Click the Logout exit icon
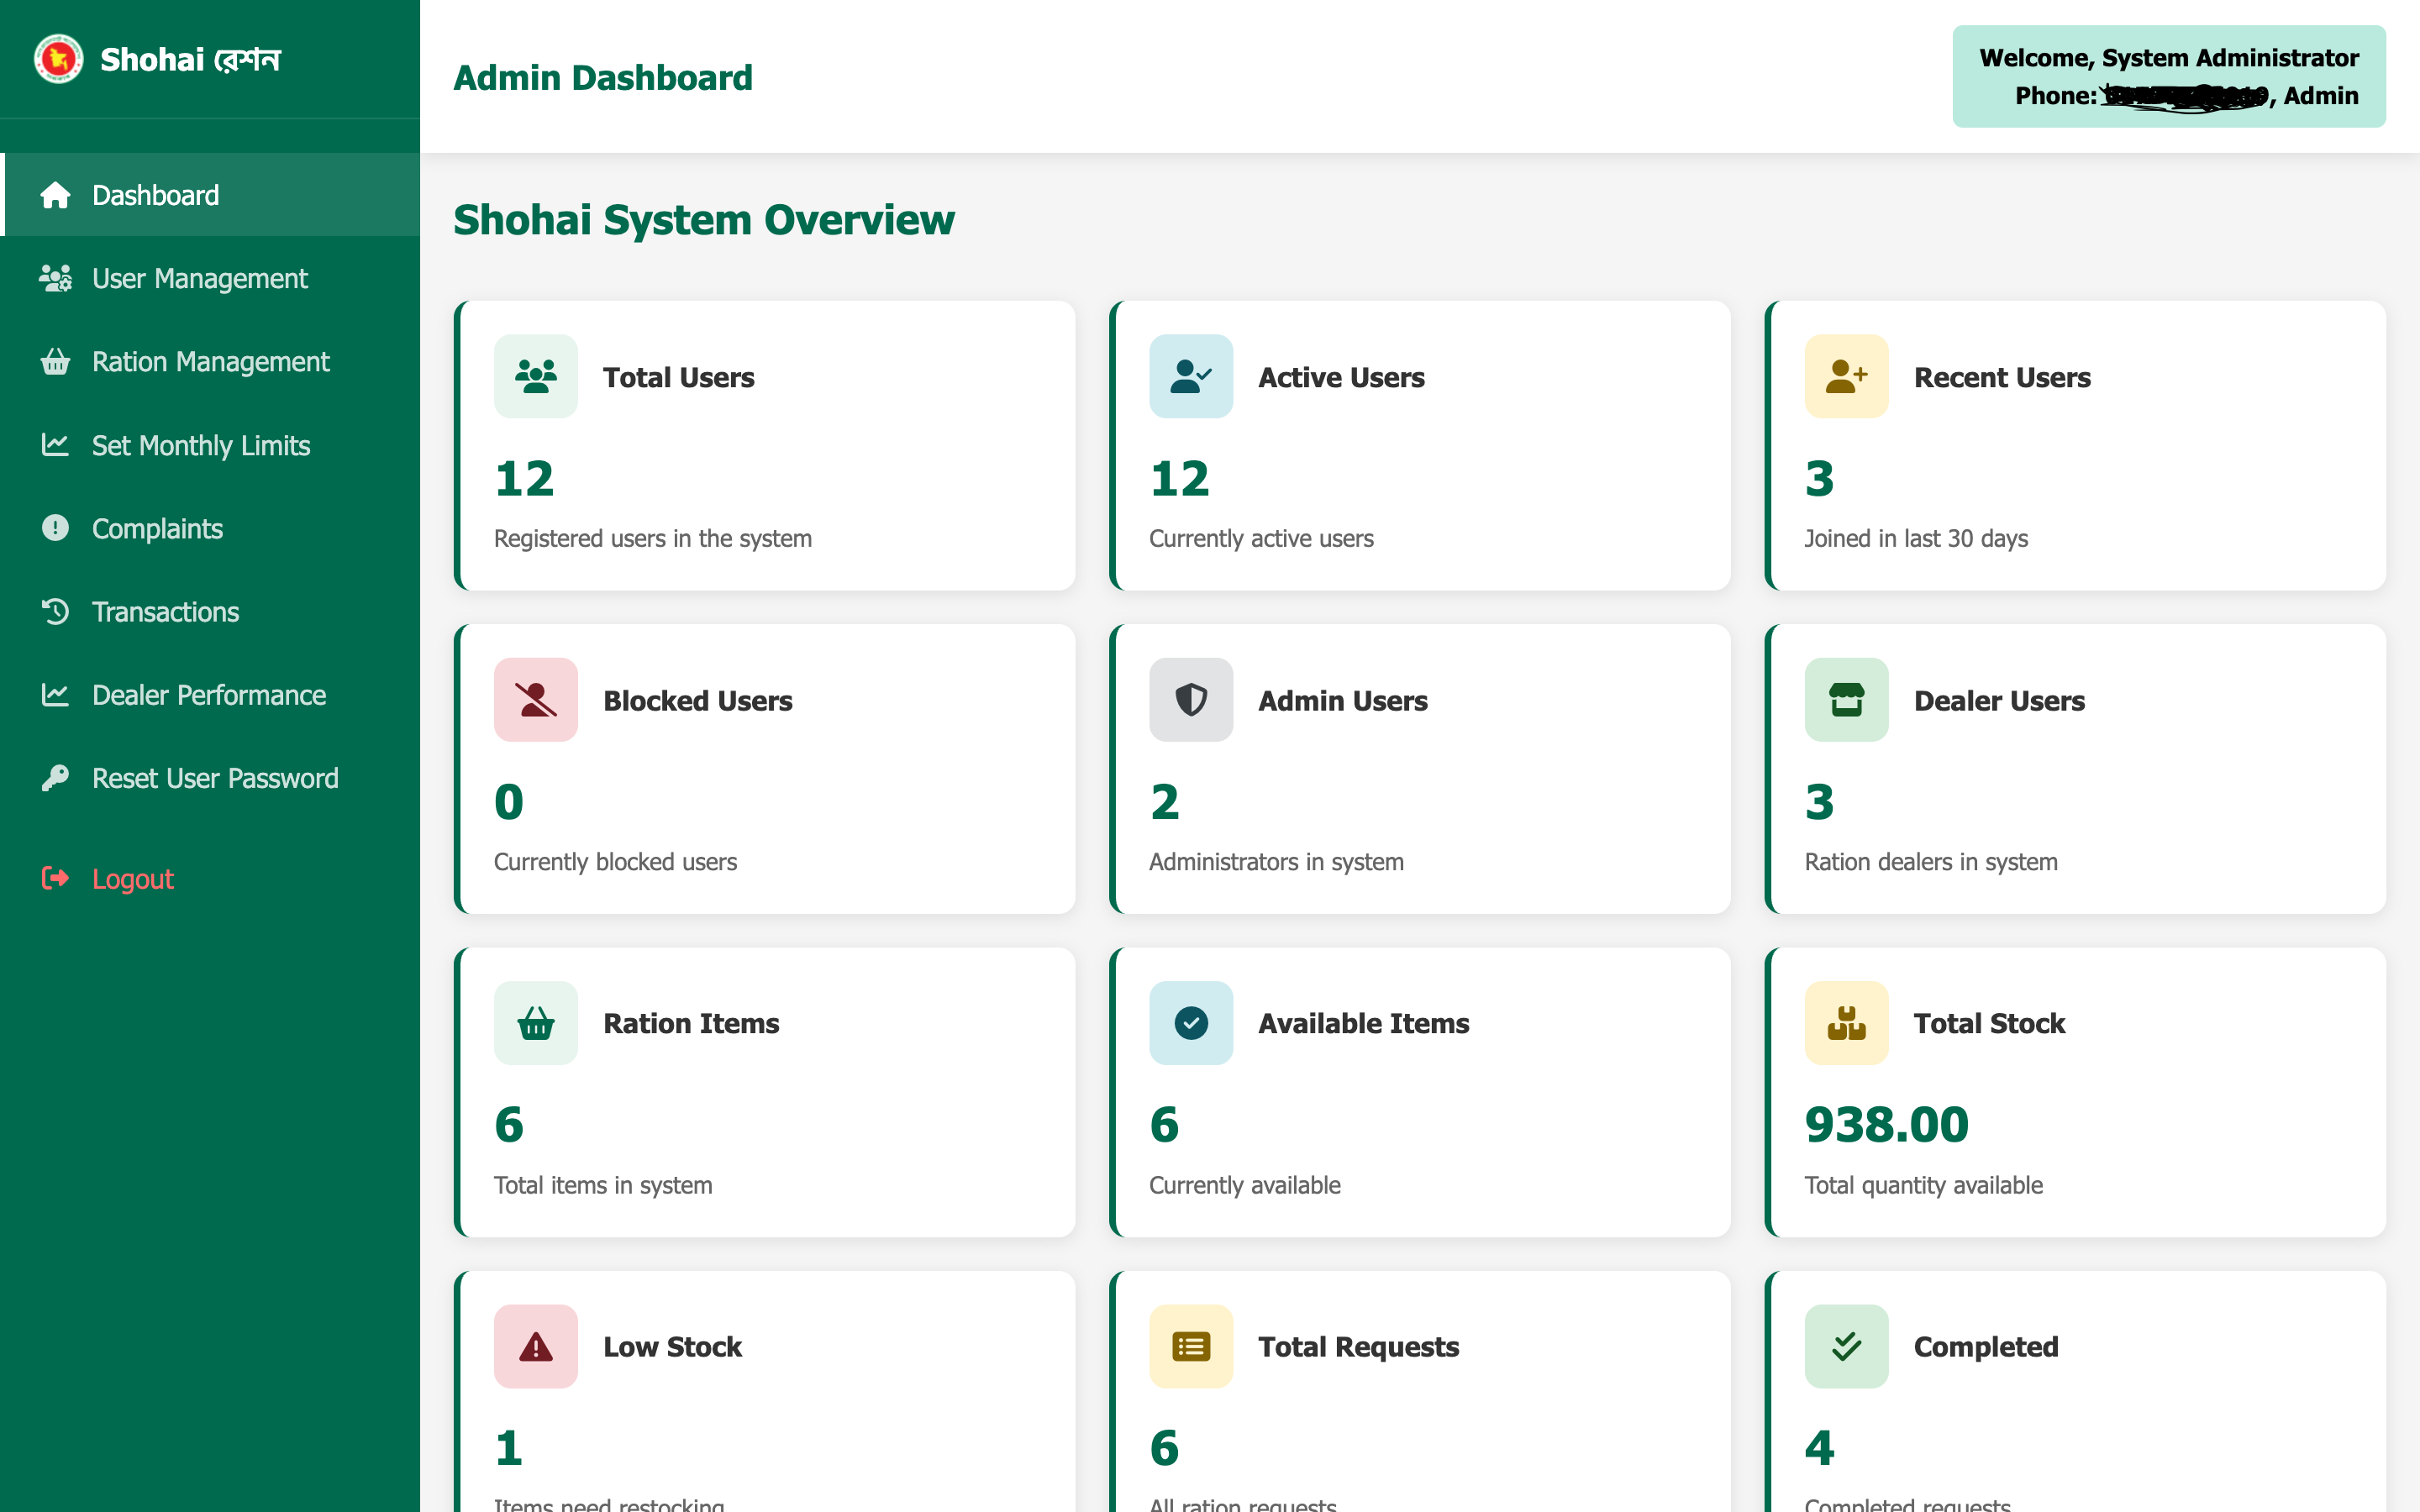The image size is (2420, 1512). pos(55,878)
